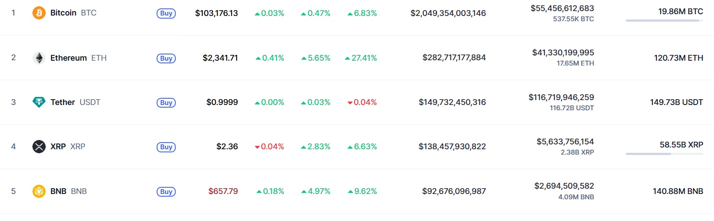The image size is (714, 221).
Task: Click the Buy button for XRP
Action: point(166,147)
